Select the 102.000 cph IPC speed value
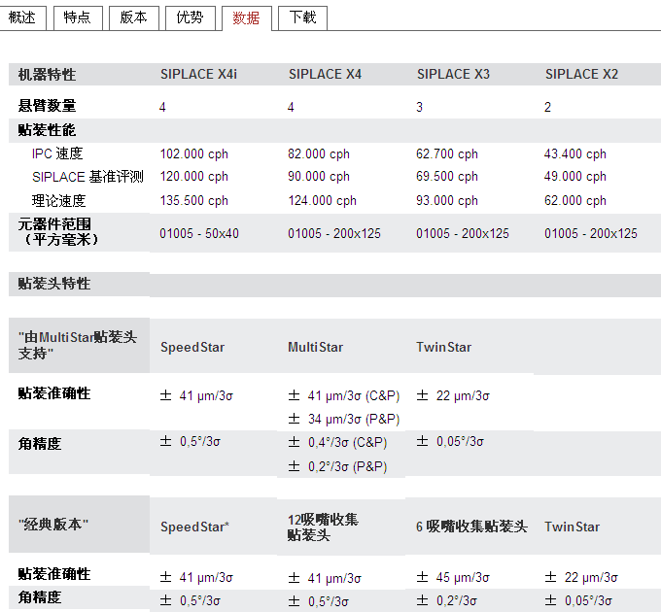Viewport: 661px width, 612px height. pyautogui.click(x=193, y=153)
